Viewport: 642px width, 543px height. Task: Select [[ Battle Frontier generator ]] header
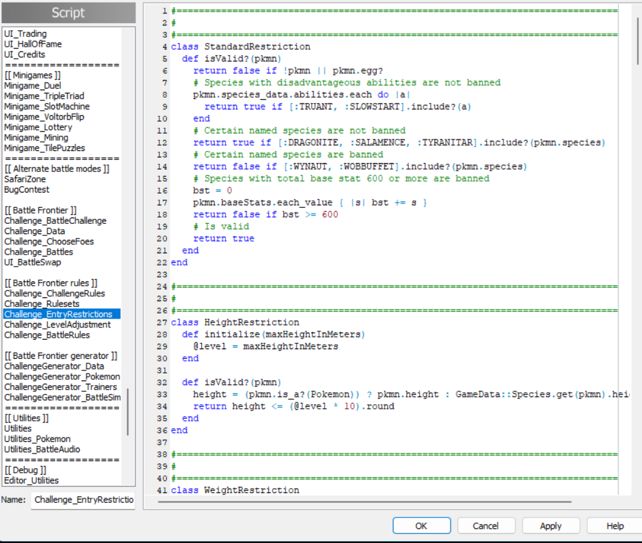pyautogui.click(x=61, y=356)
